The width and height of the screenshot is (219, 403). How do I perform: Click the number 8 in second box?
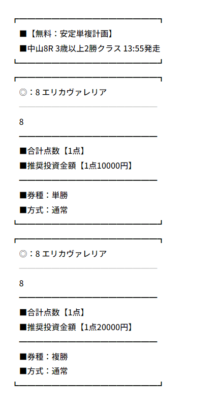coord(21,283)
